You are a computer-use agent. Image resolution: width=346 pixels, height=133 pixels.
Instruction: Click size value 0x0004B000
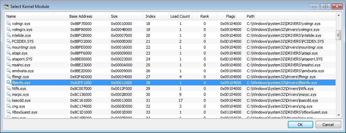pyautogui.click(x=121, y=30)
